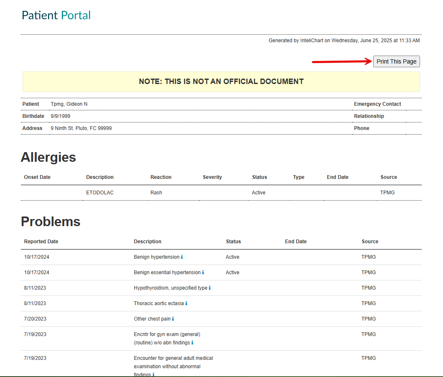
Task: Show info for Other chest pain
Action: 173,319
